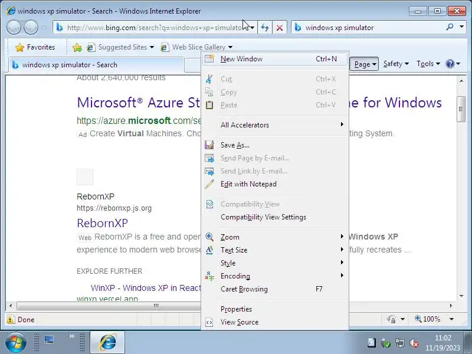Click the Add to Favorites Bar icon
This screenshot has width=472, height=354.
tap(77, 47)
